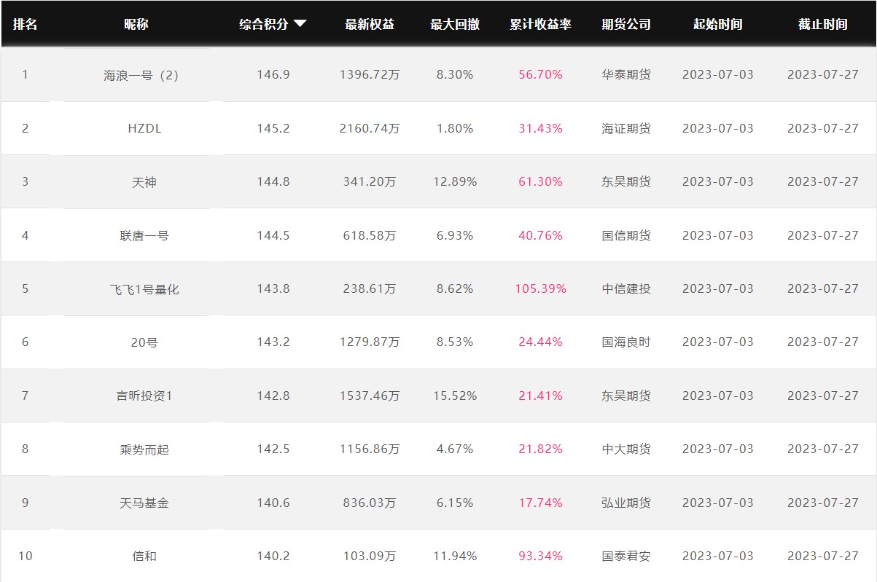Click return rate 31.43%
This screenshot has height=582, width=877.
tap(541, 128)
